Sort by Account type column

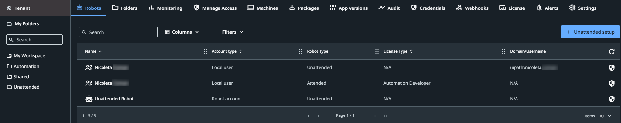[227, 51]
